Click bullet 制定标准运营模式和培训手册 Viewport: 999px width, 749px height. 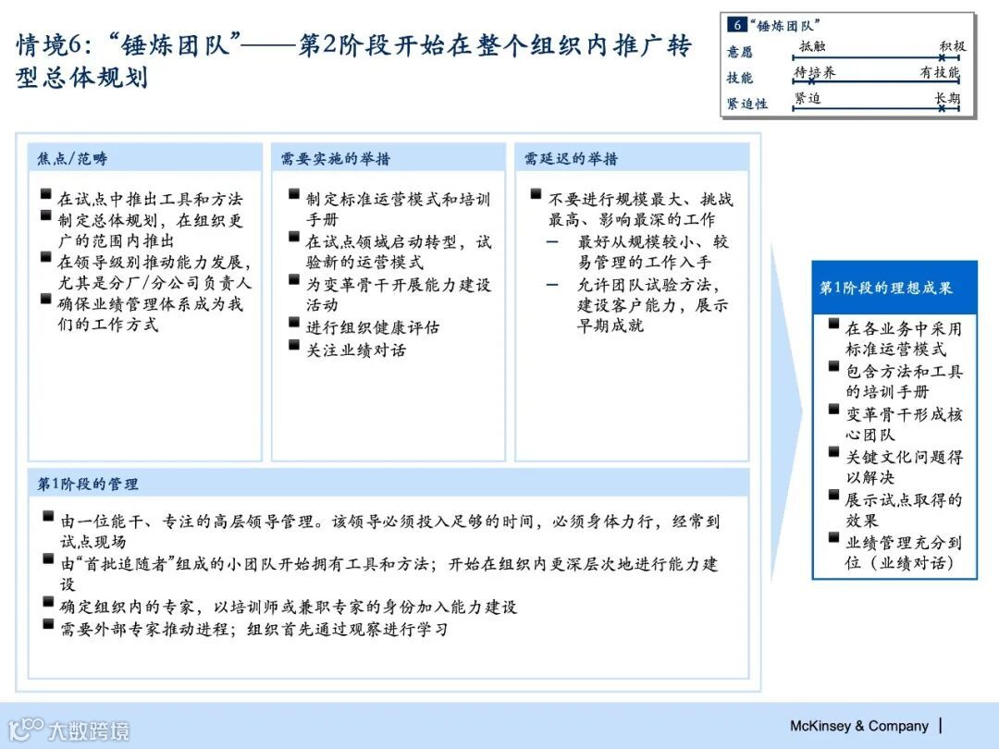(398, 209)
